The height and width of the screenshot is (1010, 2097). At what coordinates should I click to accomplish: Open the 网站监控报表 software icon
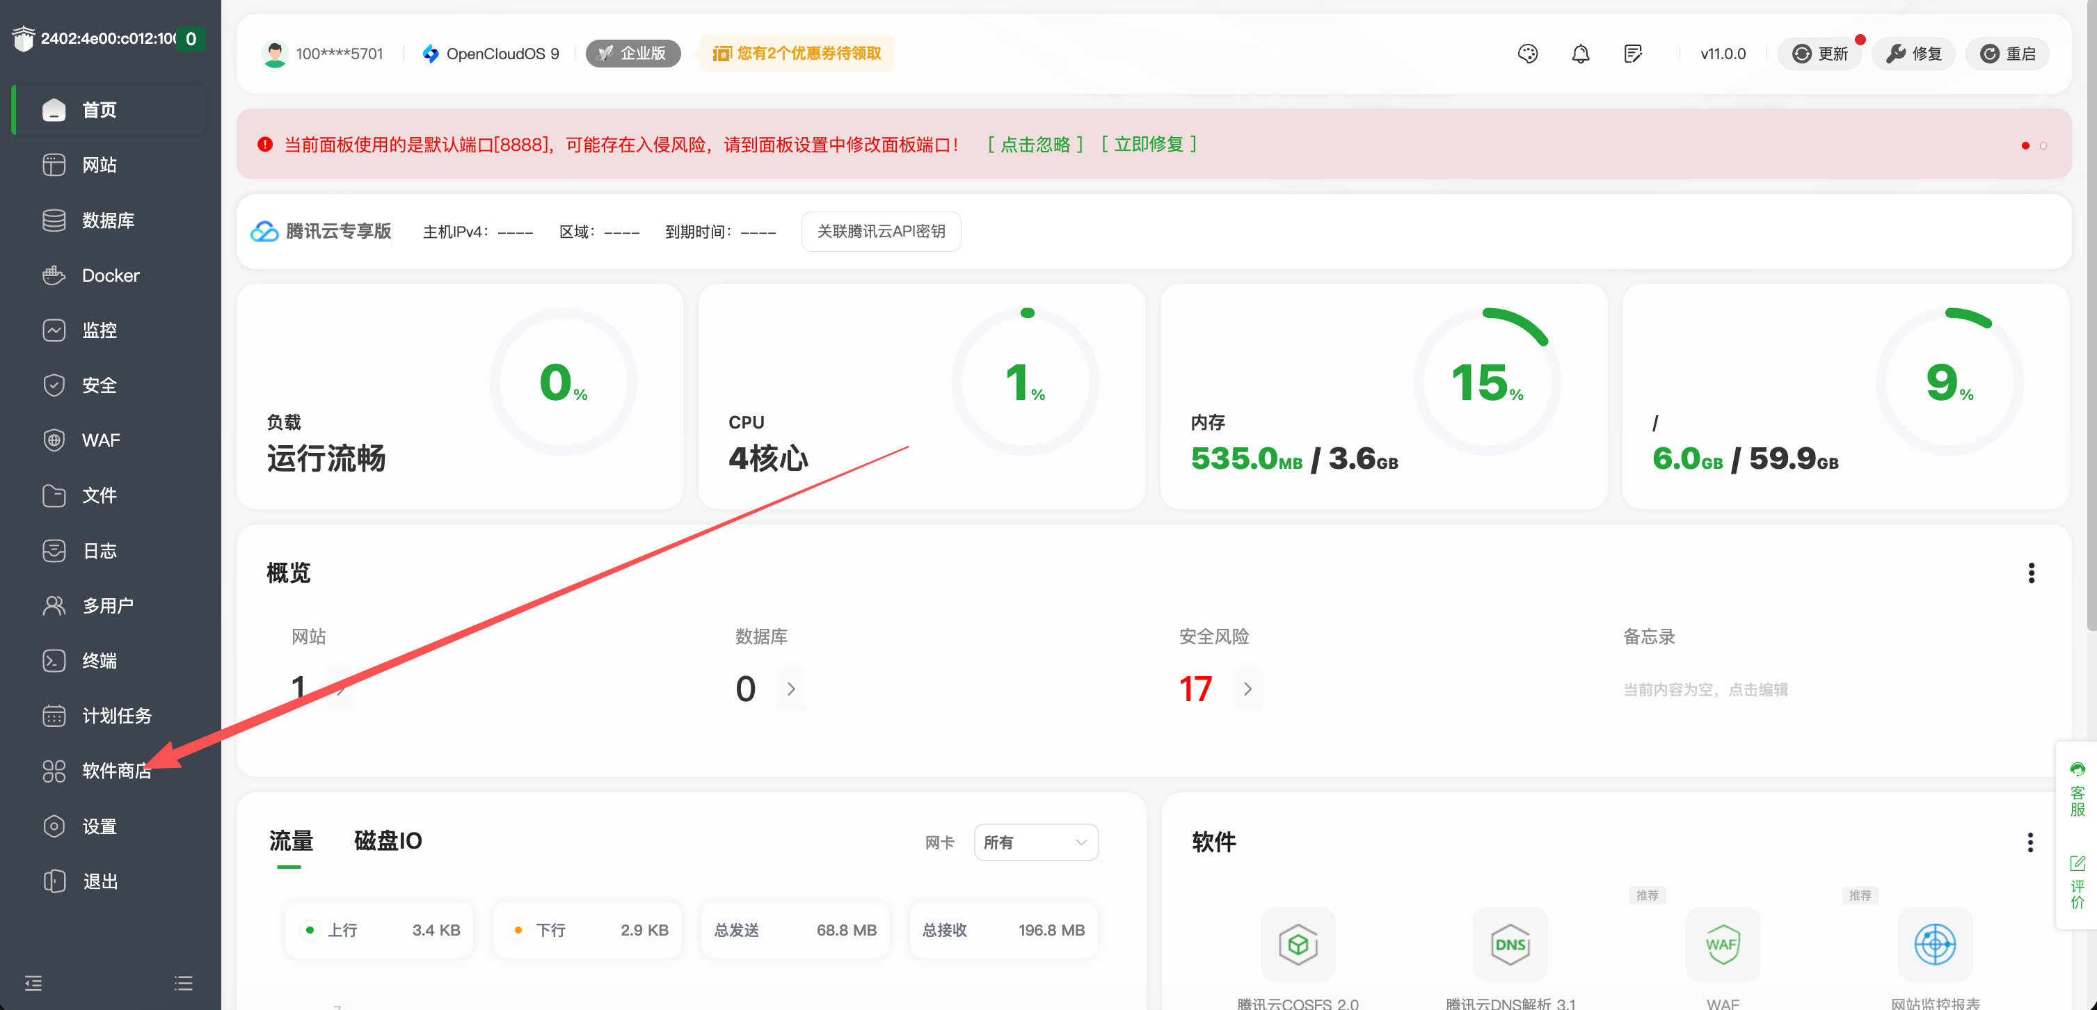[1935, 945]
